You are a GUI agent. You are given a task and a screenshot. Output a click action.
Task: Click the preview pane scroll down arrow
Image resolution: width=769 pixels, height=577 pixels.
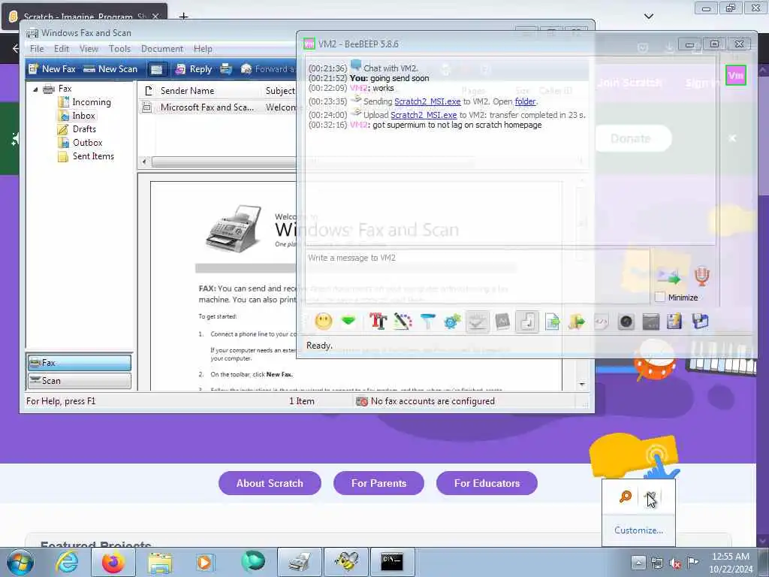pyautogui.click(x=582, y=385)
